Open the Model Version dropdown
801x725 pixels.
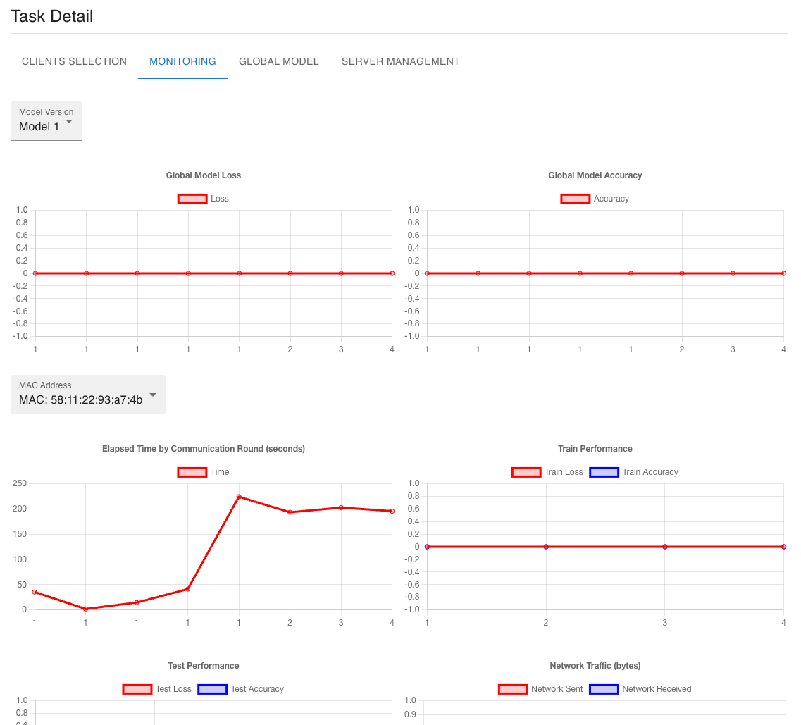point(46,121)
